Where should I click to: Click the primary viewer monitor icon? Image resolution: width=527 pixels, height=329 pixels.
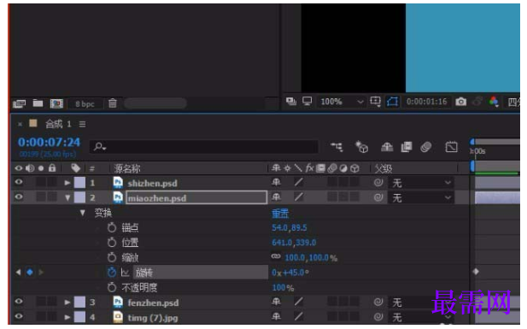click(307, 101)
